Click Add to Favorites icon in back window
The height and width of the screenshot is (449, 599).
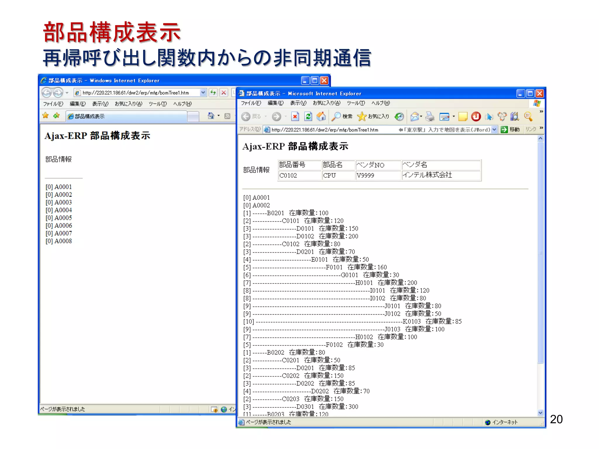pos(56,115)
